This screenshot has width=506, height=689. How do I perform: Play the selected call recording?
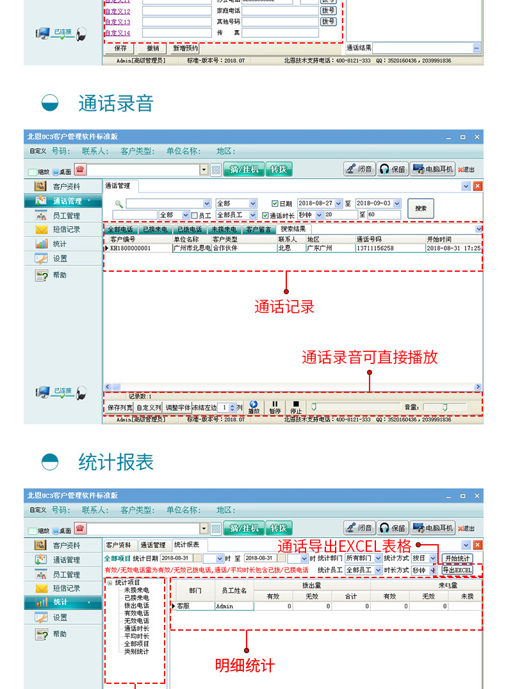(254, 408)
